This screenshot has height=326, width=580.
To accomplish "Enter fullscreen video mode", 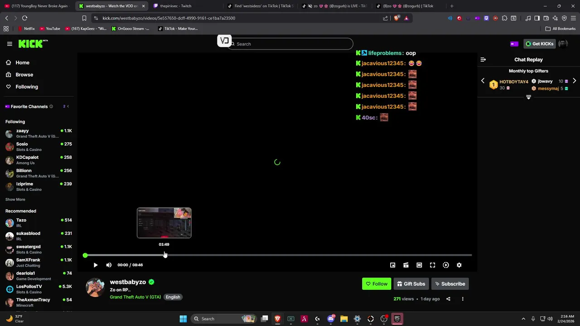I will click(432, 265).
